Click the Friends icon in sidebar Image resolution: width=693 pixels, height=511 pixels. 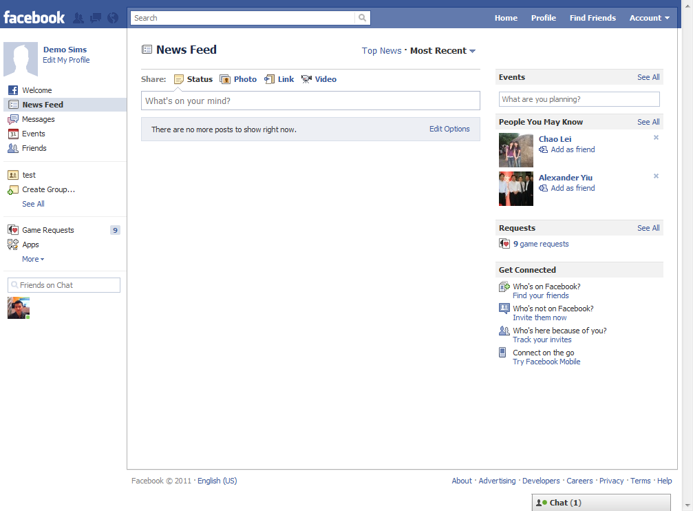[x=13, y=148]
